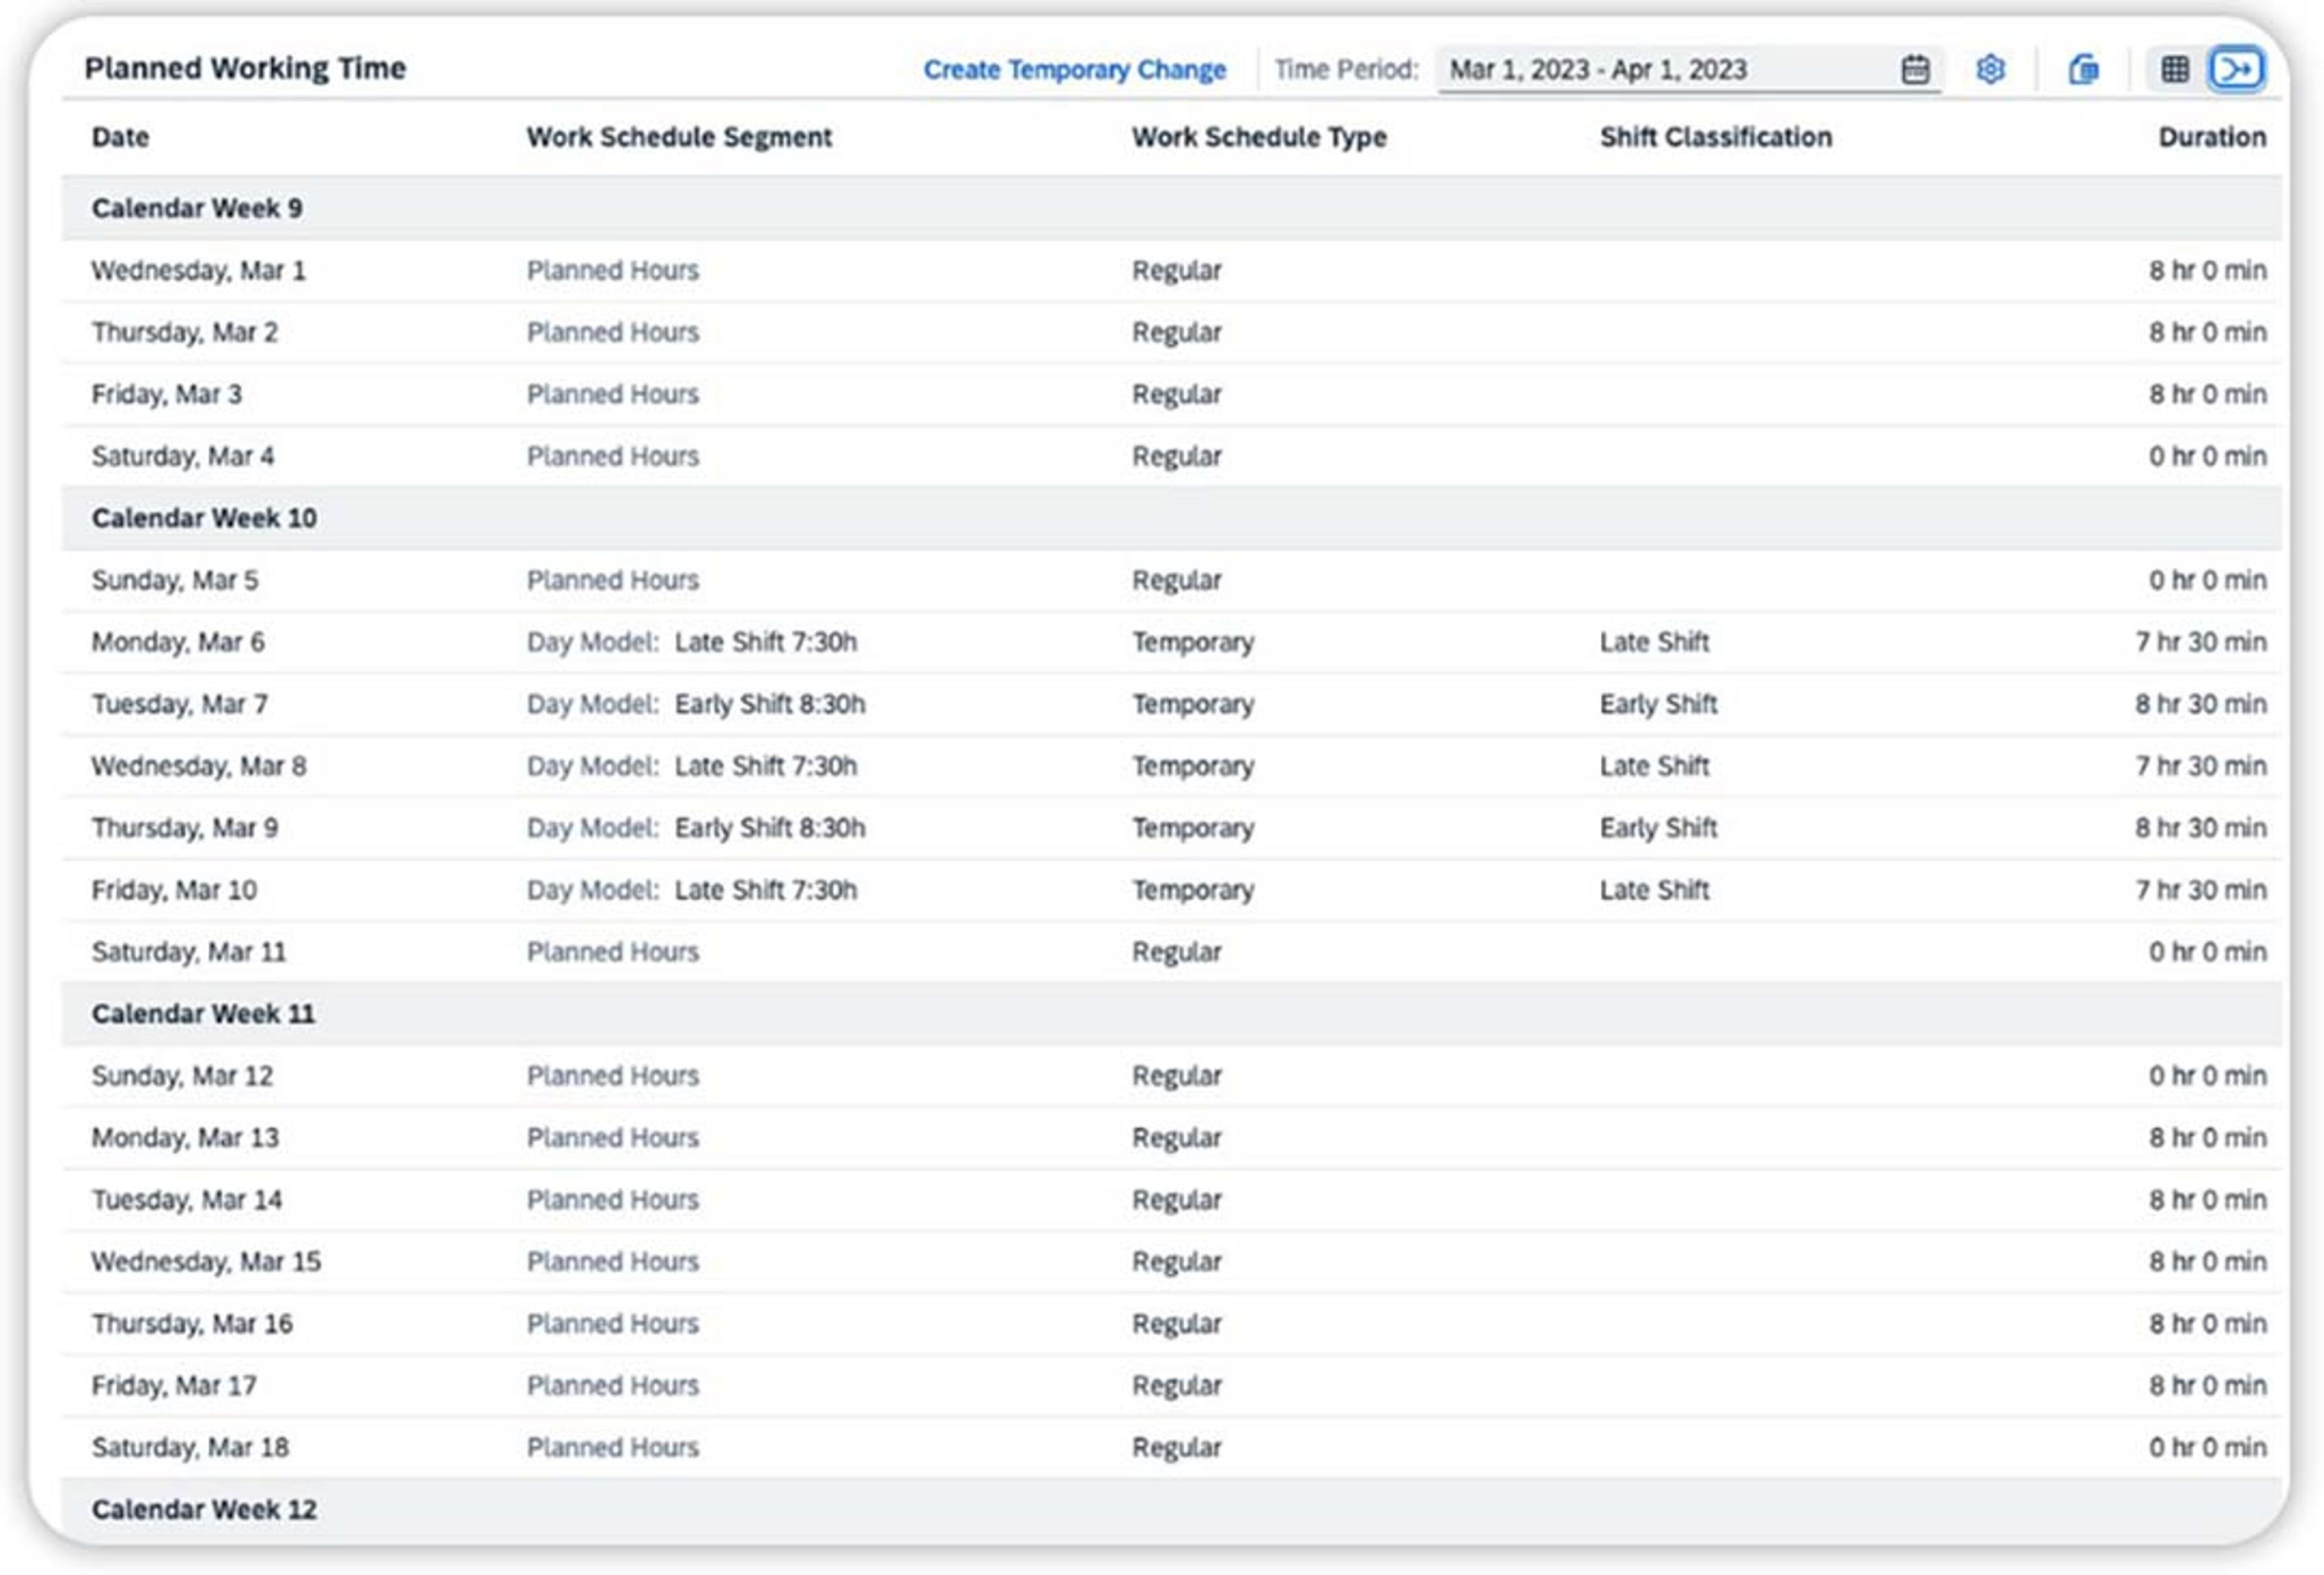Select the Calendar Week 11 group row
This screenshot has width=2324, height=1575.
tap(1171, 1014)
